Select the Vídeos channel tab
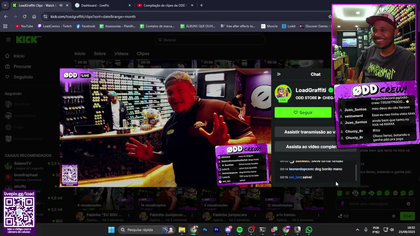Viewport: 420px width, 236px height. [x=121, y=54]
